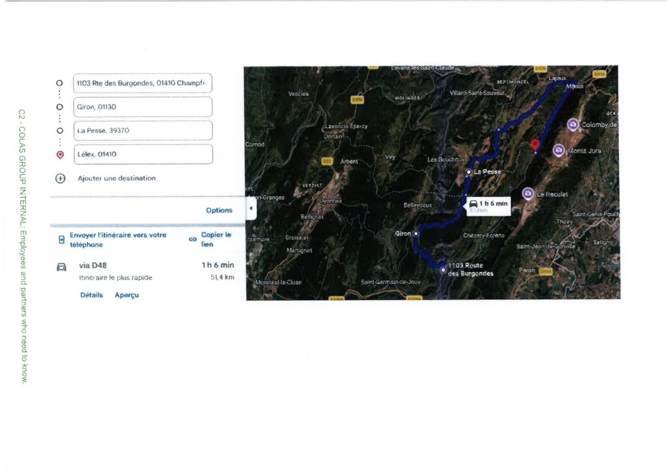Click the plus icon to add destination
The width and height of the screenshot is (668, 473).
(61, 179)
